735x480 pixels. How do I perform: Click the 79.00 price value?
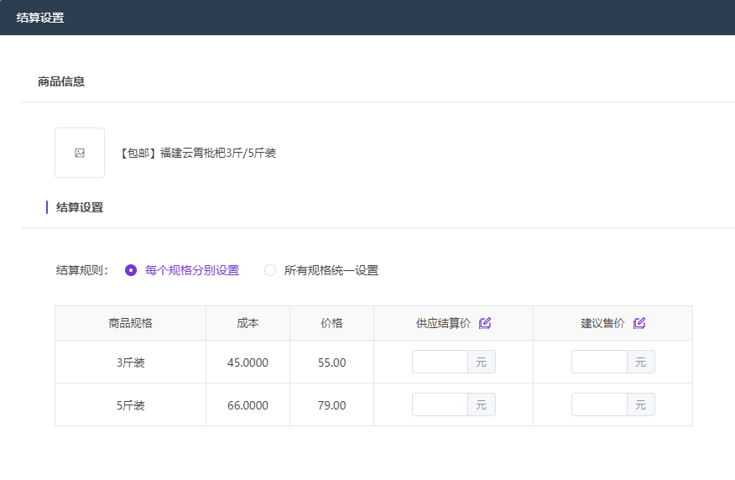pyautogui.click(x=331, y=405)
